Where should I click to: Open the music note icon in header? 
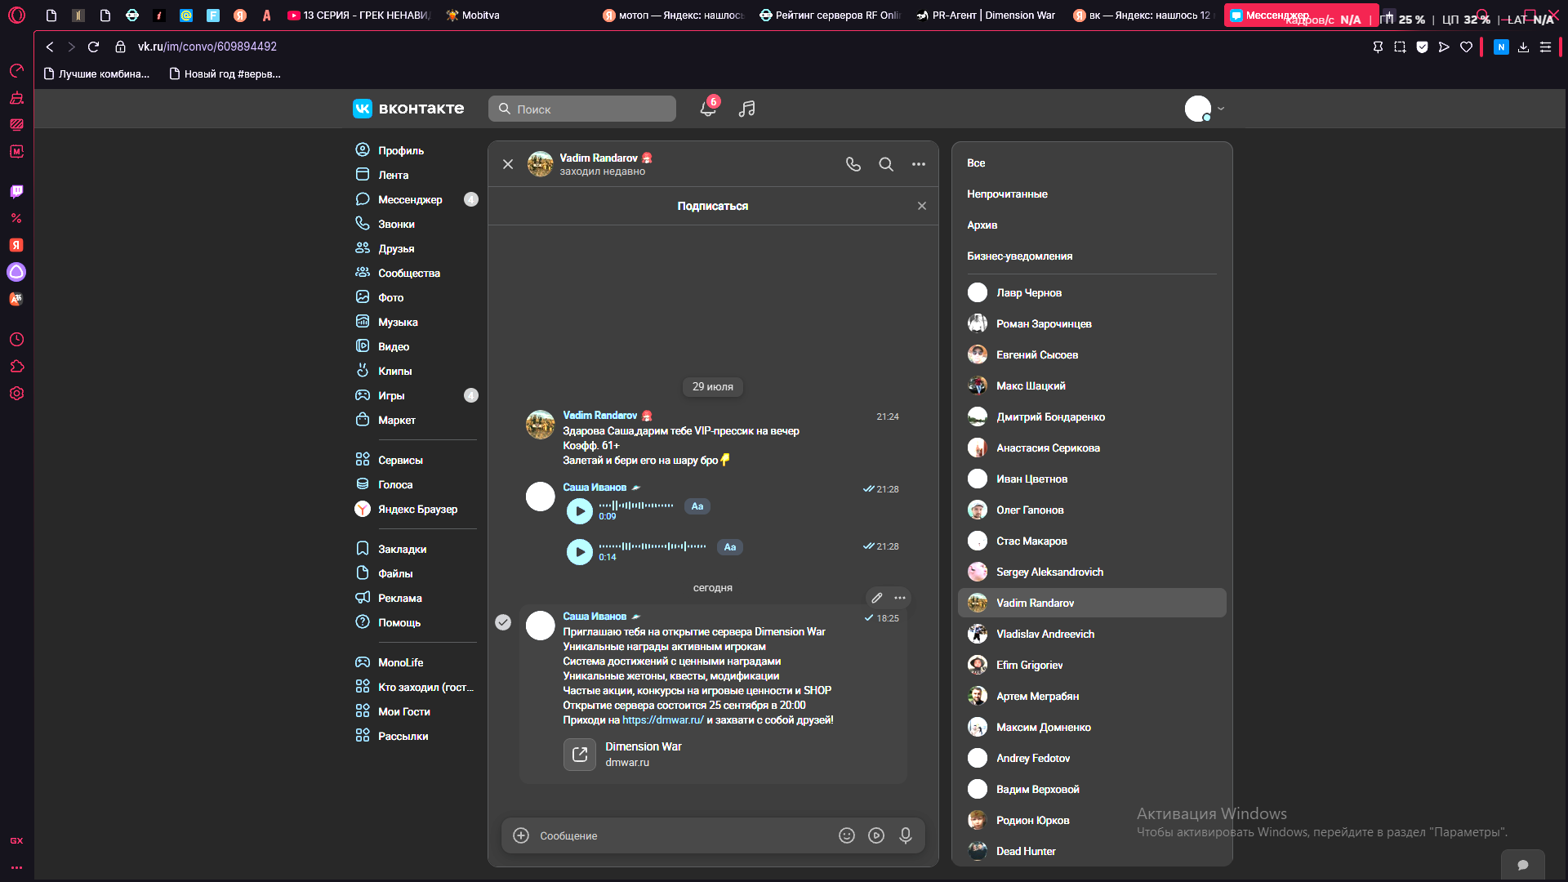(746, 109)
